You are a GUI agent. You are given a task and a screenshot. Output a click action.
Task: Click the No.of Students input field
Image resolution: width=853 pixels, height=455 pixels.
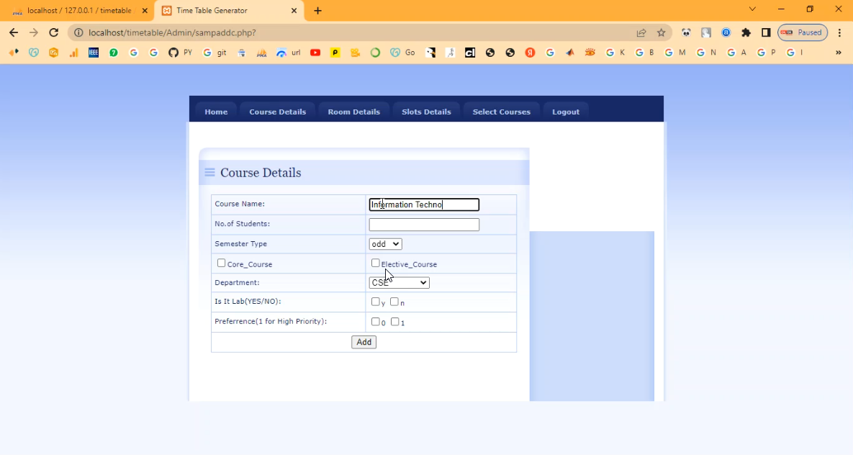point(424,225)
